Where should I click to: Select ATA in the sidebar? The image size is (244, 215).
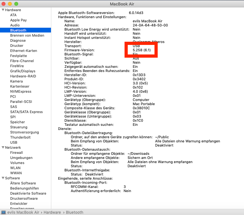13,15
